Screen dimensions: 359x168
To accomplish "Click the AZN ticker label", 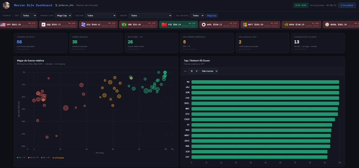I will (x=187, y=152).
